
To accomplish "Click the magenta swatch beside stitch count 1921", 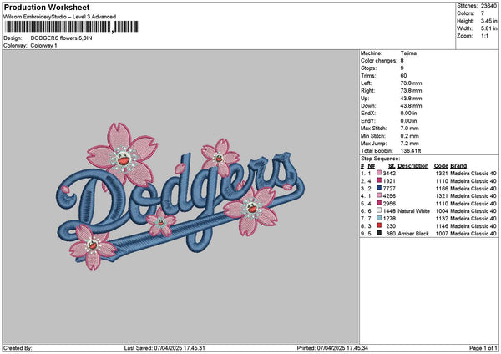I will pyautogui.click(x=379, y=180).
